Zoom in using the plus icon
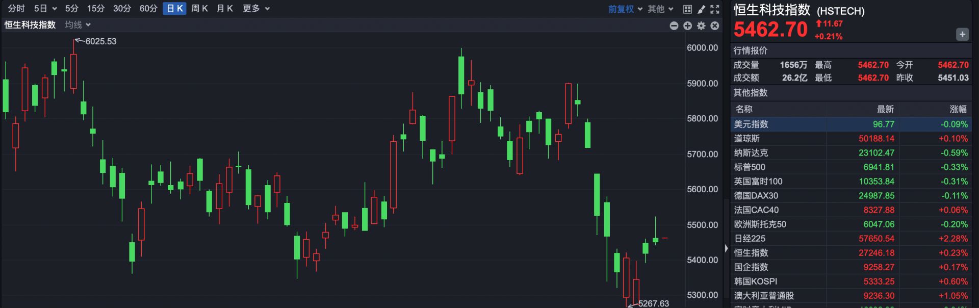 coord(688,25)
